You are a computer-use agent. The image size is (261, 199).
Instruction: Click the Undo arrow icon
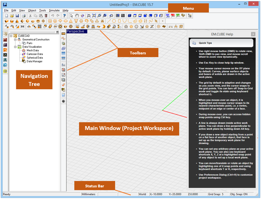(52, 16)
